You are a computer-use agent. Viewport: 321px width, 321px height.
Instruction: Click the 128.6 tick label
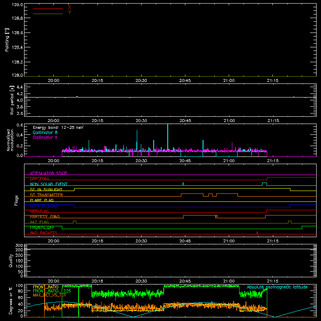point(17,33)
